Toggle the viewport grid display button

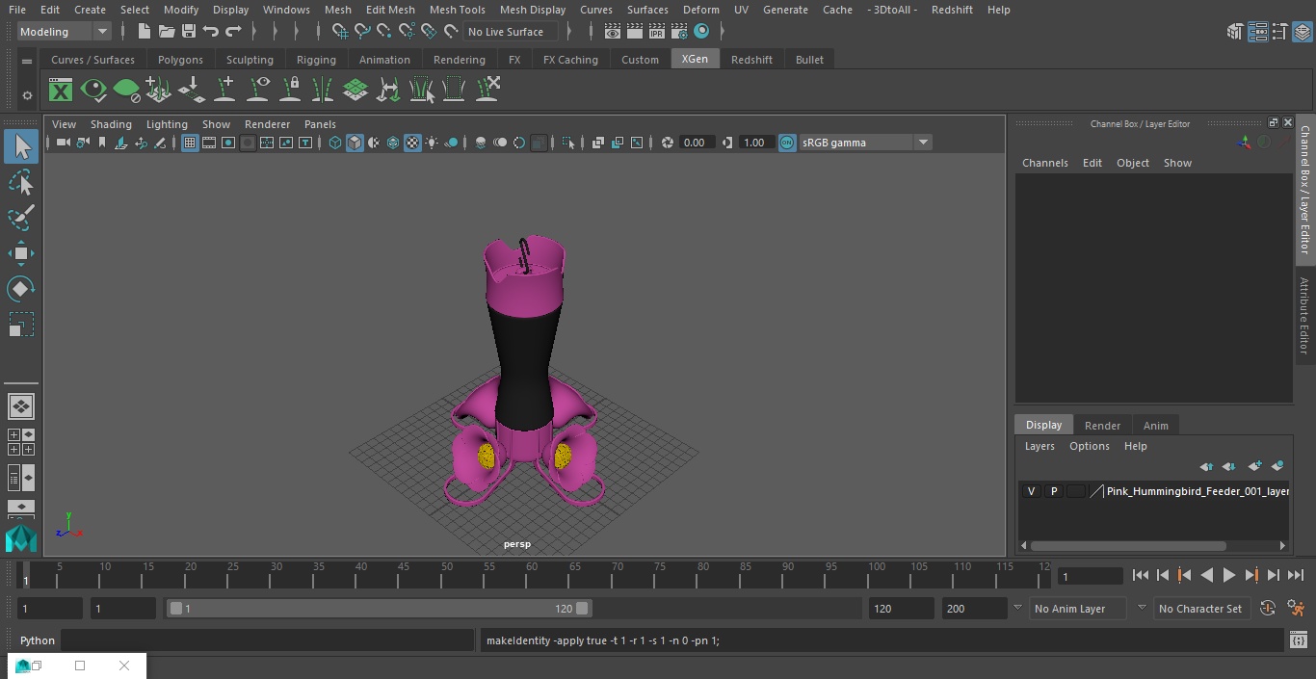click(x=190, y=143)
